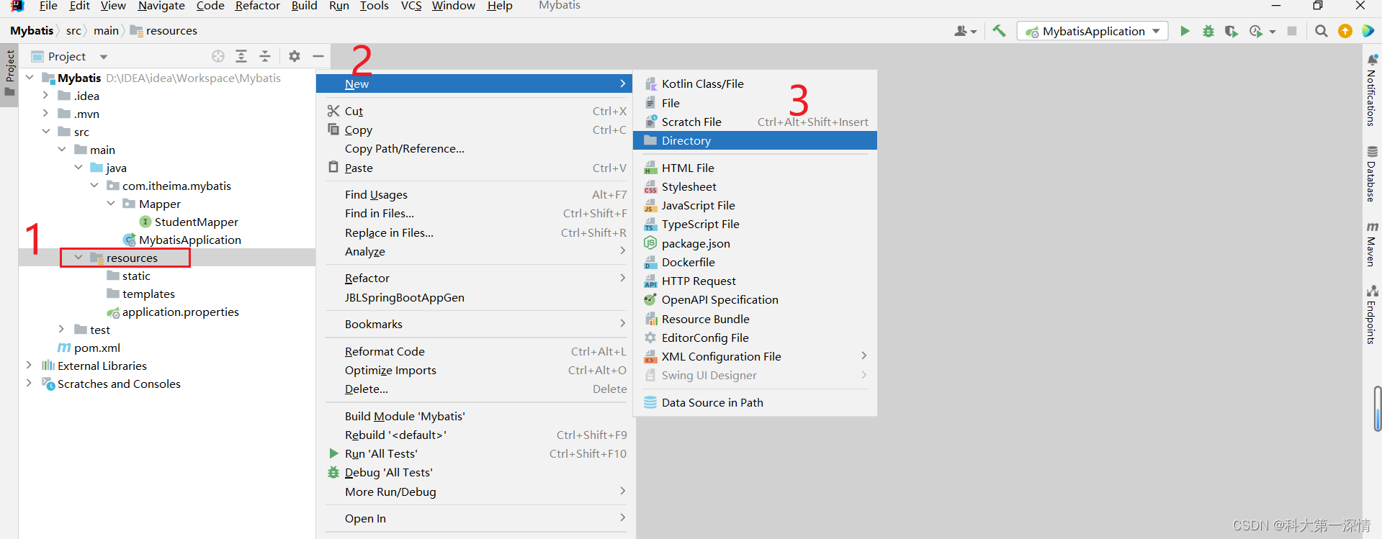Collapse the resources folder chevron
This screenshot has width=1382, height=539.
[x=78, y=257]
